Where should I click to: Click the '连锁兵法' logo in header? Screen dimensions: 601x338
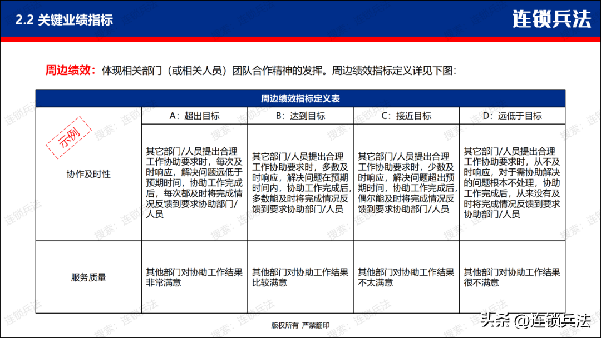(552, 19)
